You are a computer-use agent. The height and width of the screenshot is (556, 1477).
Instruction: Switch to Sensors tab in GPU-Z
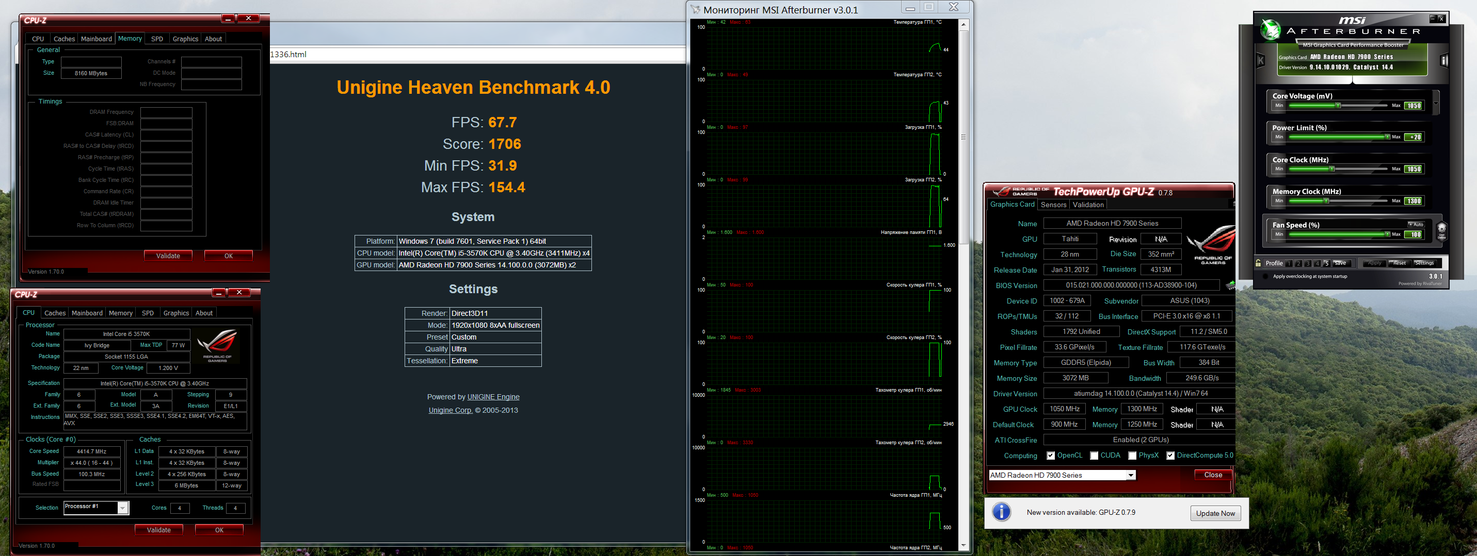(x=1053, y=205)
